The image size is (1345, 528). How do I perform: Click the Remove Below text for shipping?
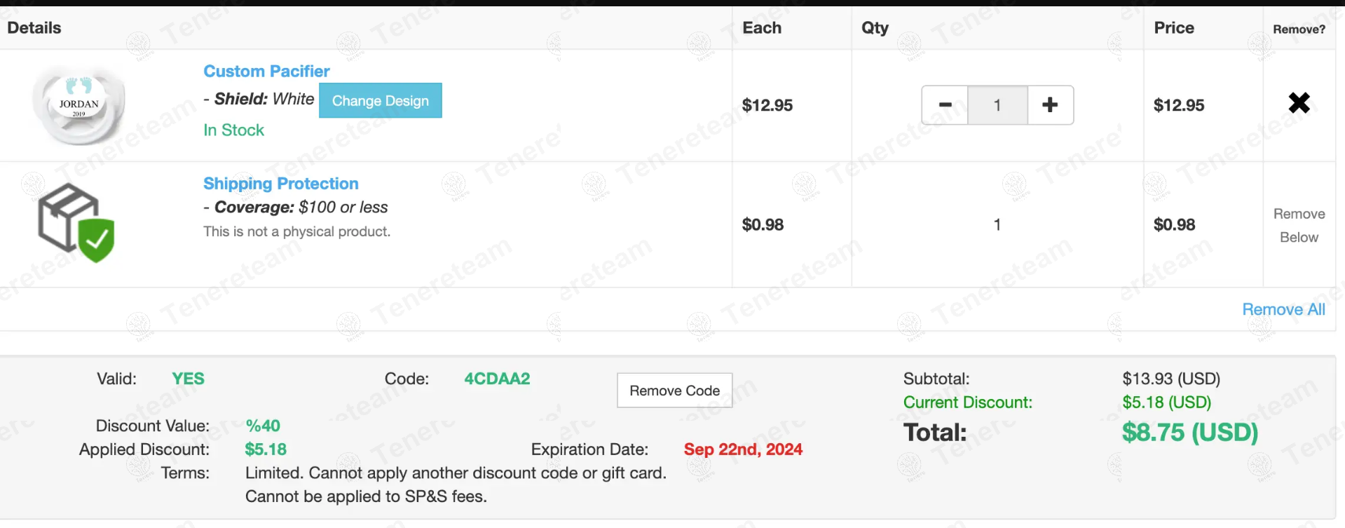(1299, 225)
